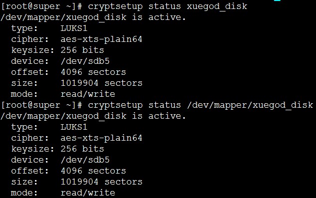Click the cyan cursor block at top
This screenshot has width=316, height=198.
tap(277, 0)
